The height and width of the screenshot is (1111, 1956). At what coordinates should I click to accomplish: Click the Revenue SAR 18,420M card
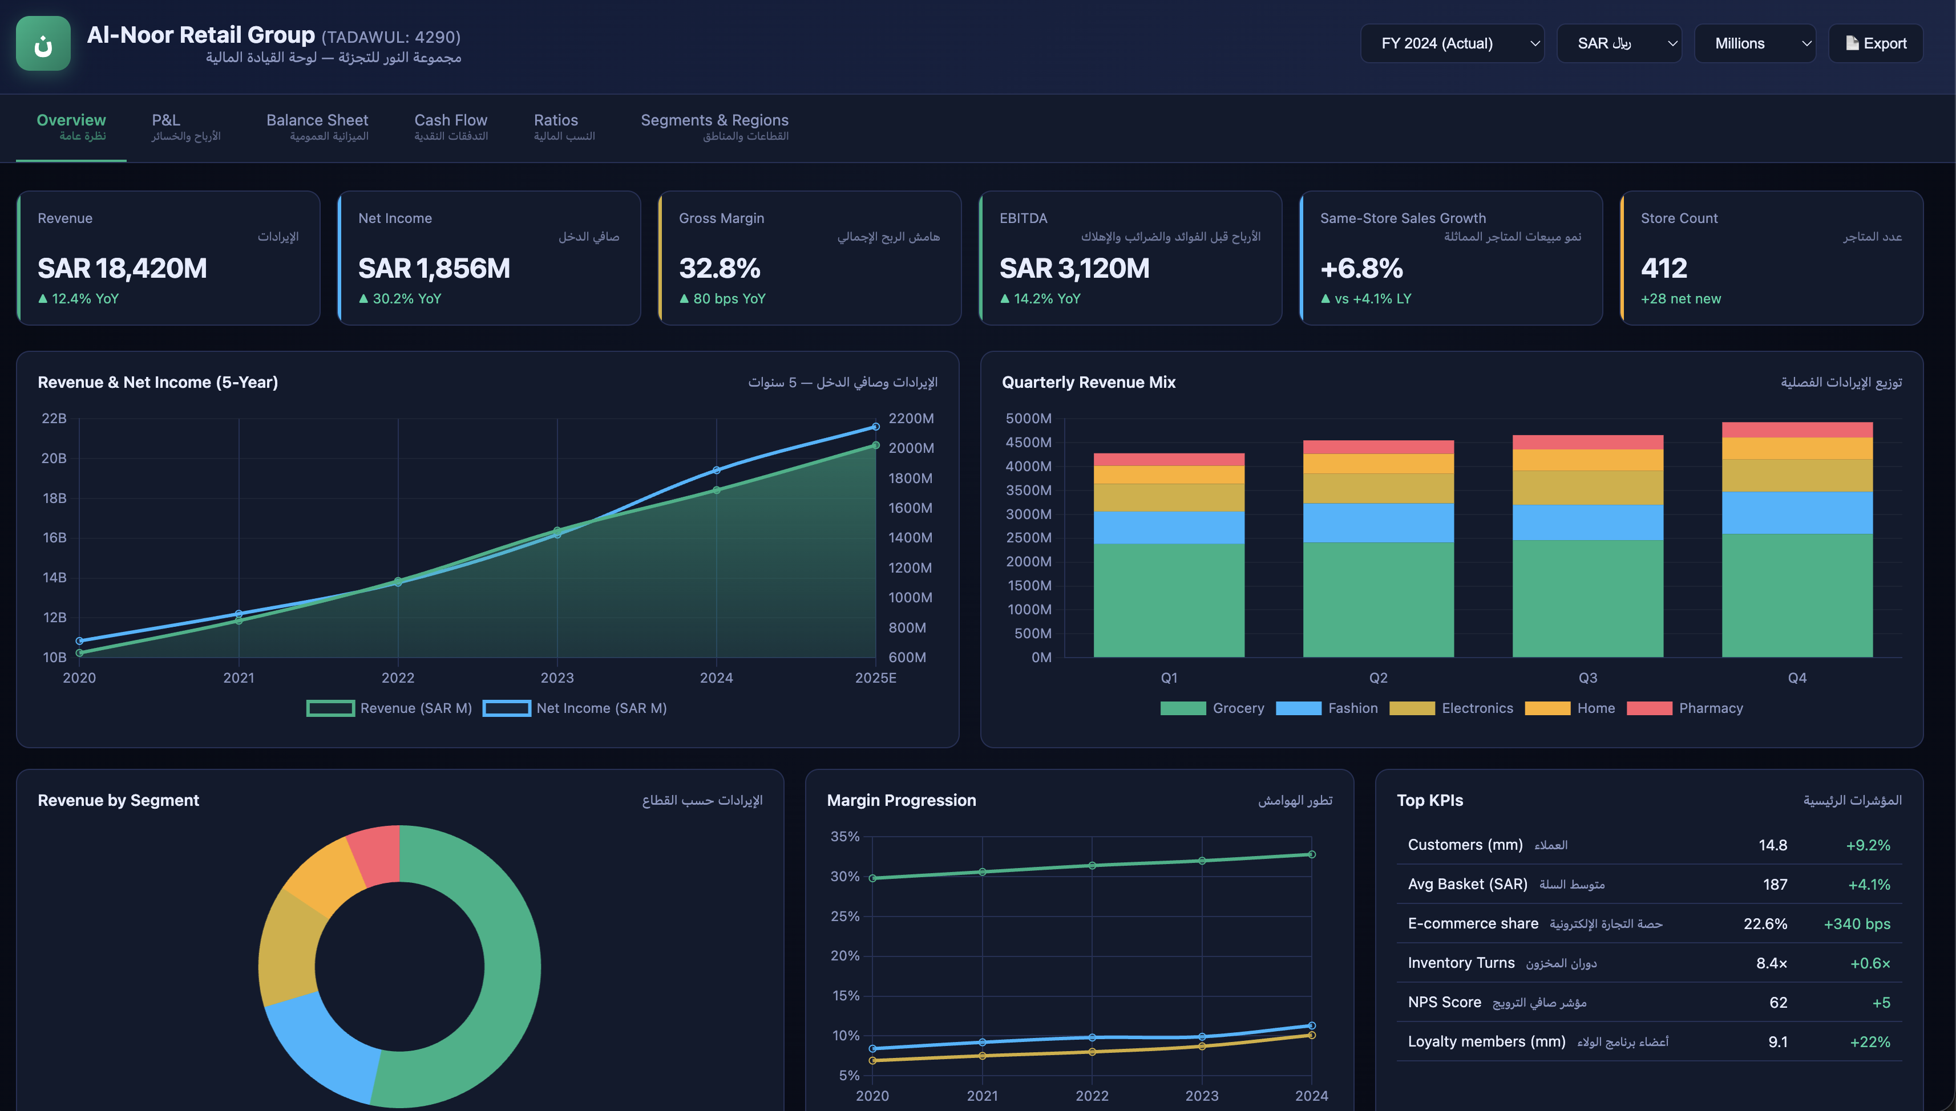coord(168,258)
